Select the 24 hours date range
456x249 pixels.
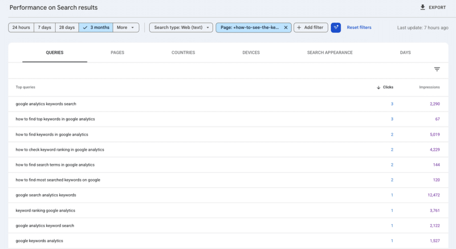click(21, 28)
